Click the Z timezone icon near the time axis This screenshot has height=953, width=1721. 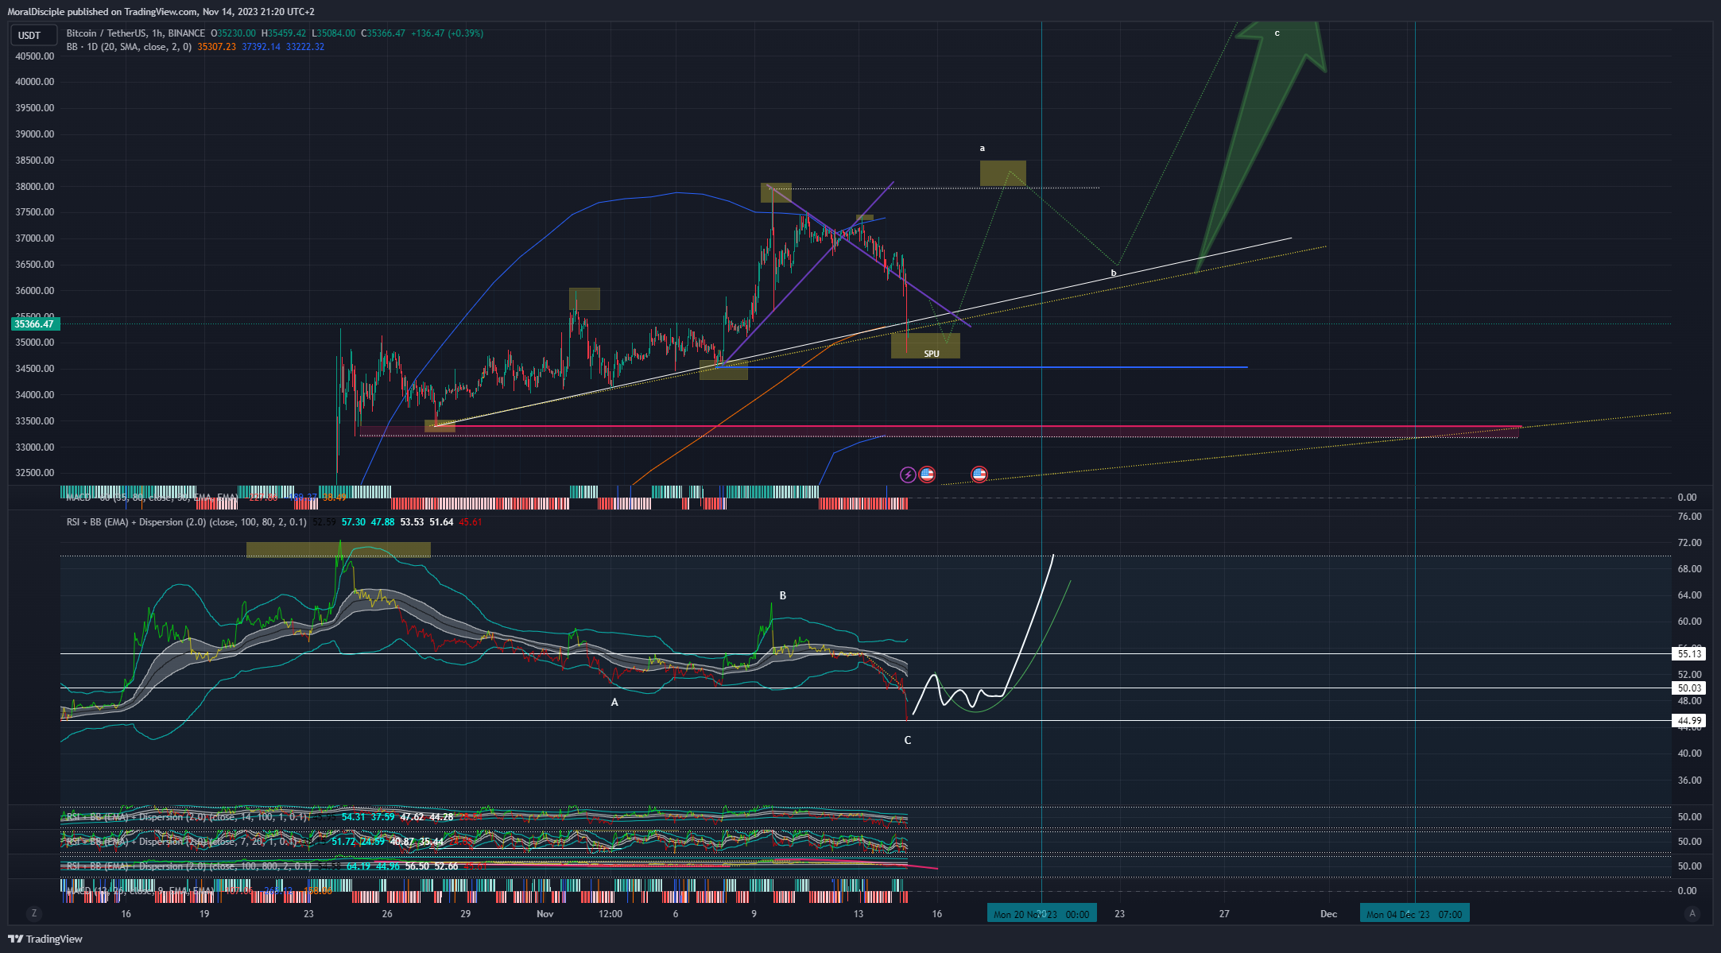click(x=33, y=913)
